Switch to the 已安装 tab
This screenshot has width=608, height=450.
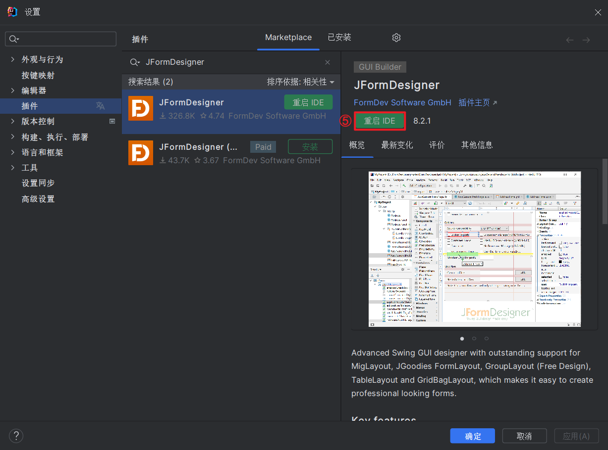tap(339, 38)
